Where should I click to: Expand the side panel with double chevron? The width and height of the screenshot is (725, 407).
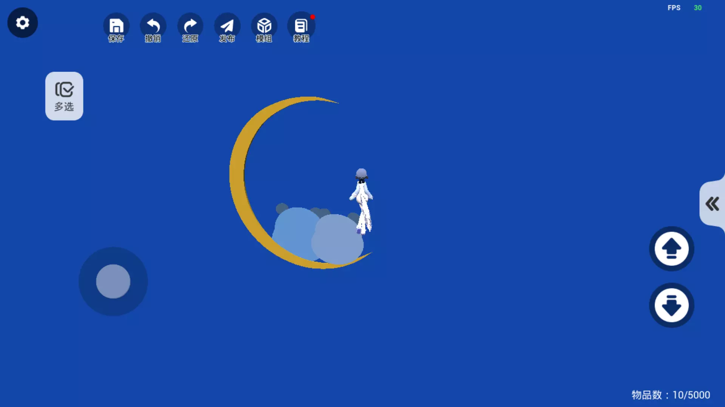[x=712, y=204]
